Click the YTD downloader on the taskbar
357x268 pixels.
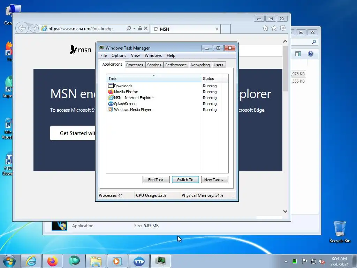click(x=139, y=261)
